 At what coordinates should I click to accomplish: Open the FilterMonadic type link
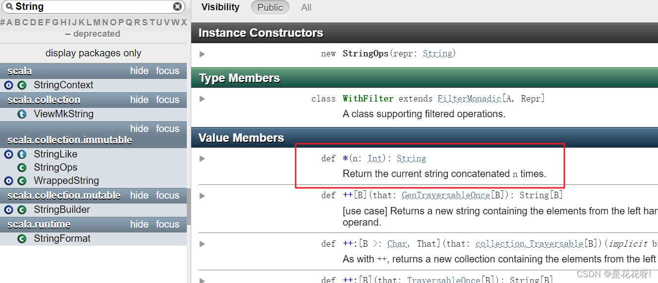point(469,99)
